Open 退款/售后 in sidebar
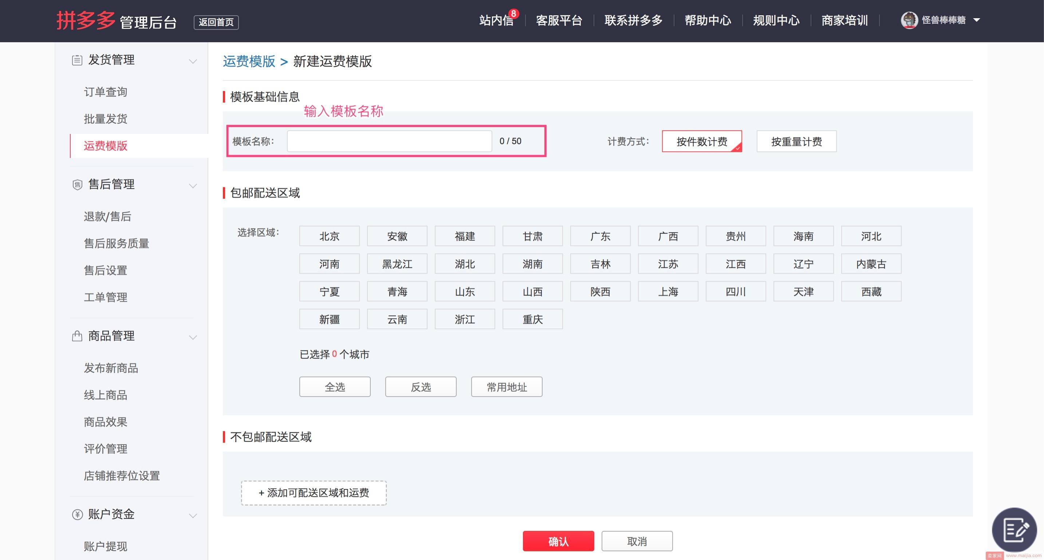This screenshot has width=1044, height=560. tap(107, 216)
